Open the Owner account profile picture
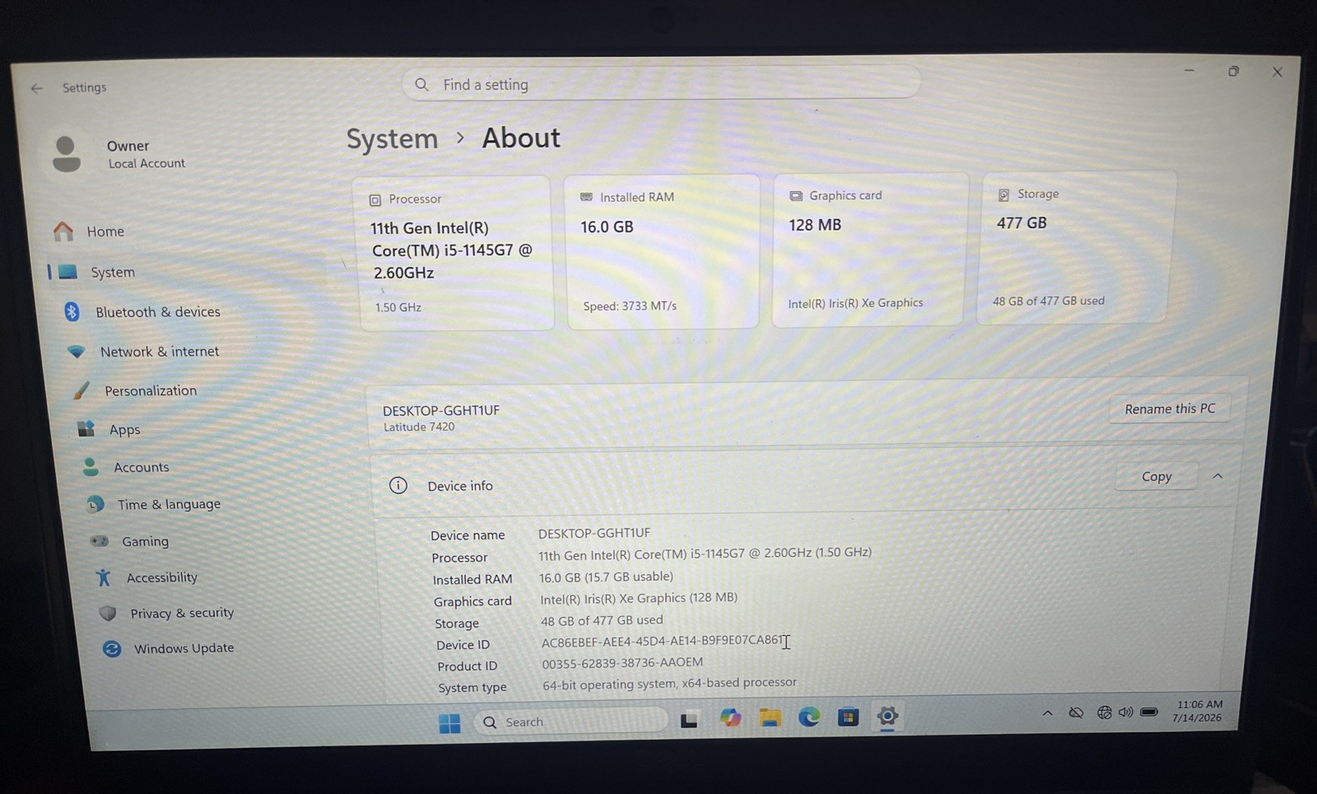1317x794 pixels. tap(66, 154)
